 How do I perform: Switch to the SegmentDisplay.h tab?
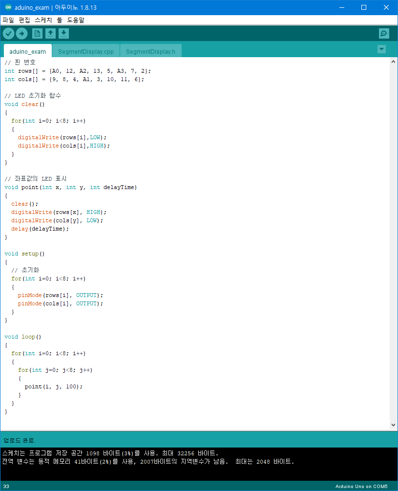(150, 51)
